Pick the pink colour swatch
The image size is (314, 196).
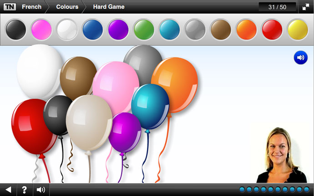41,29
